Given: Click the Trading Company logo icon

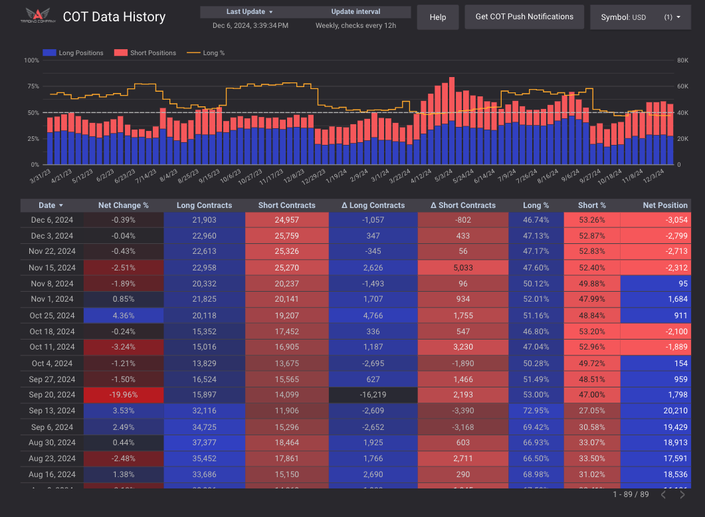Looking at the screenshot, I should click(x=41, y=16).
